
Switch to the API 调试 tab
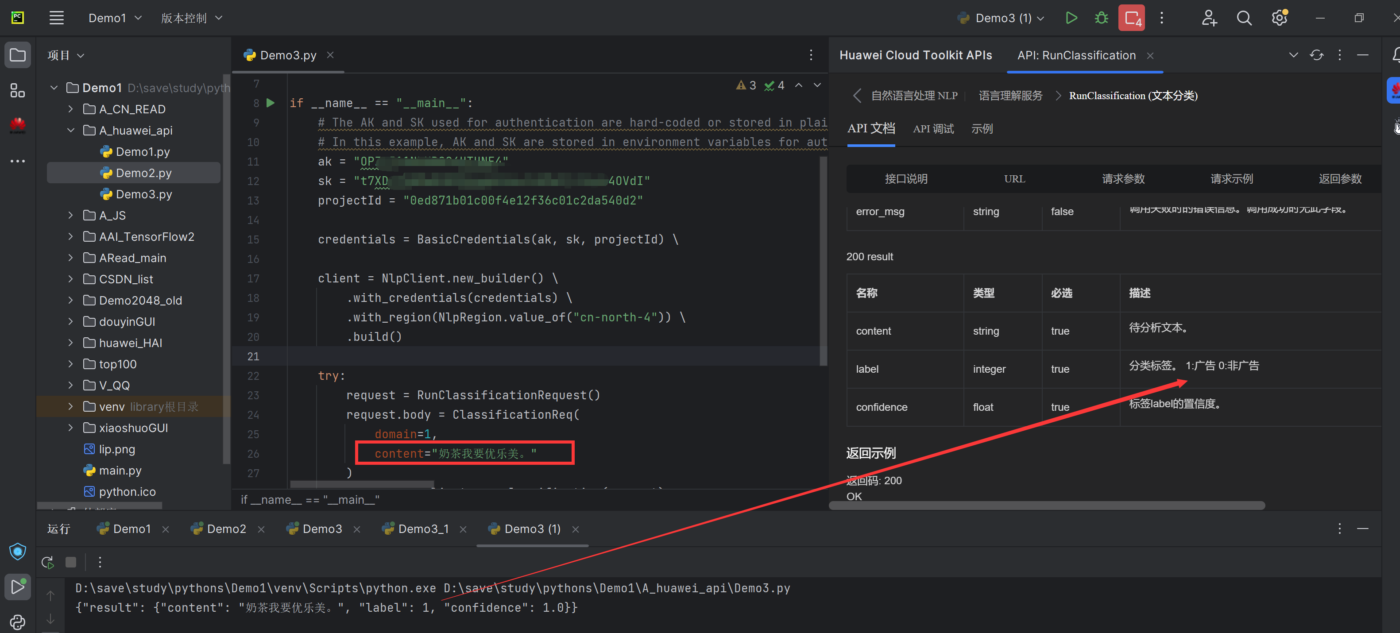coord(933,129)
